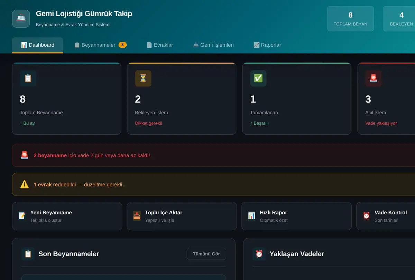Click the "Vade yaklaşıyor" warning text
This screenshot has width=415, height=280.
[381, 123]
